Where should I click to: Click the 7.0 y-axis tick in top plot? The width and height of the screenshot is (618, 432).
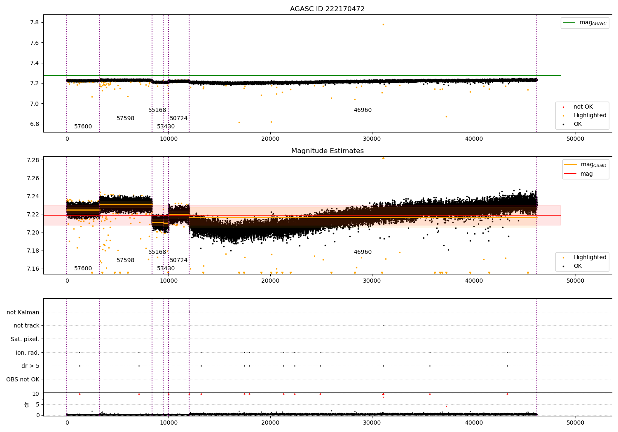point(35,104)
